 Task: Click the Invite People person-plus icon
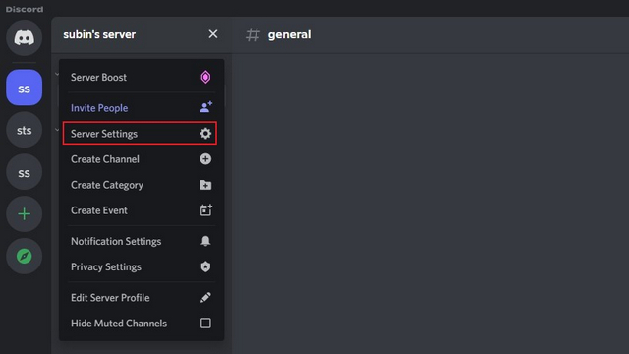click(x=205, y=107)
